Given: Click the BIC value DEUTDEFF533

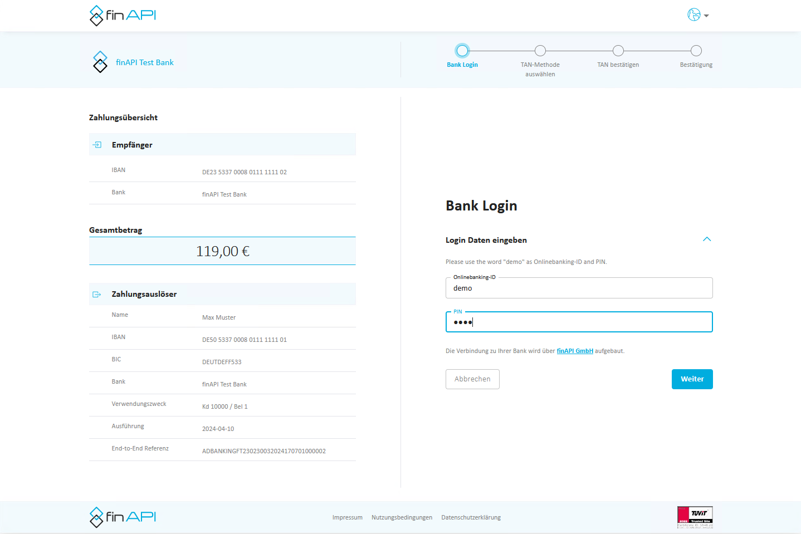Looking at the screenshot, I should tap(222, 362).
